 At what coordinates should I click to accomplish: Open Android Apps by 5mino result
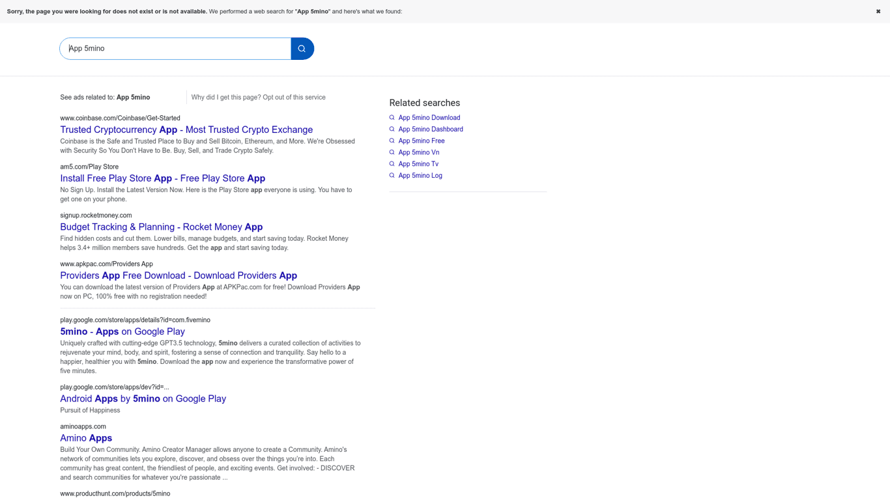143,398
